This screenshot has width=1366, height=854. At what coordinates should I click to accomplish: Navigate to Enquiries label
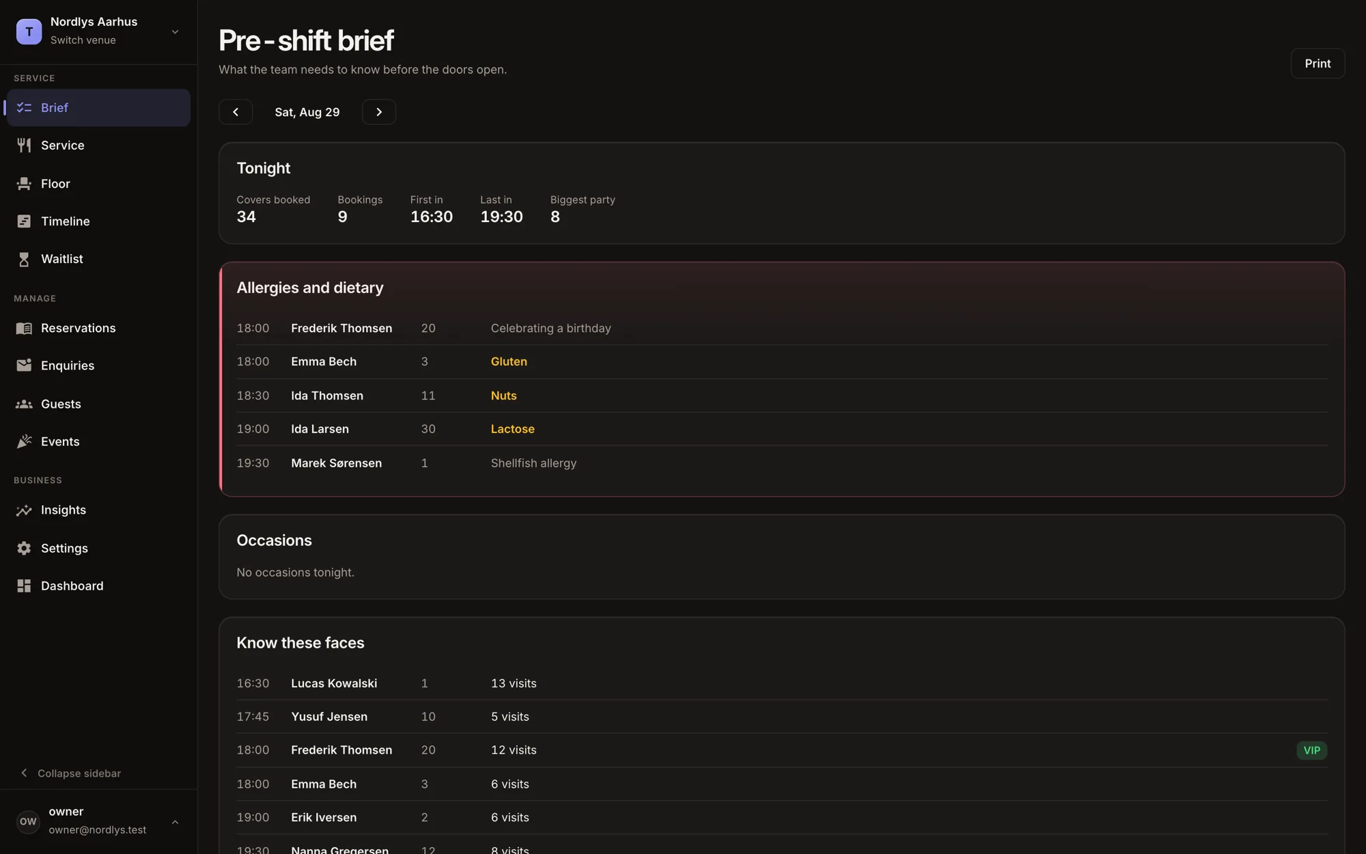pos(68,366)
